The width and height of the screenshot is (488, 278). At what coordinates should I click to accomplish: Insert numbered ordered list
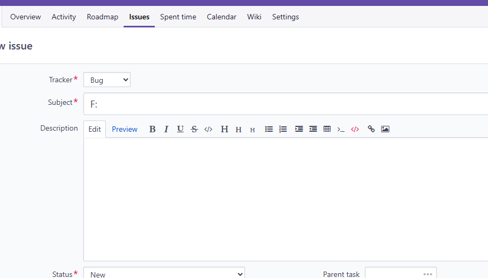tap(283, 129)
